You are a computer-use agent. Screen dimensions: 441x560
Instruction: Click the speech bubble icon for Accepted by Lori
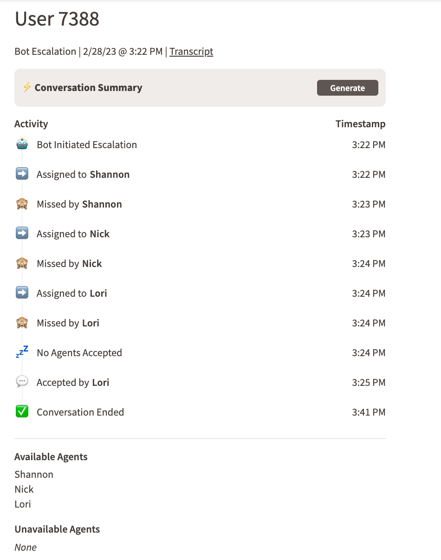click(x=22, y=382)
